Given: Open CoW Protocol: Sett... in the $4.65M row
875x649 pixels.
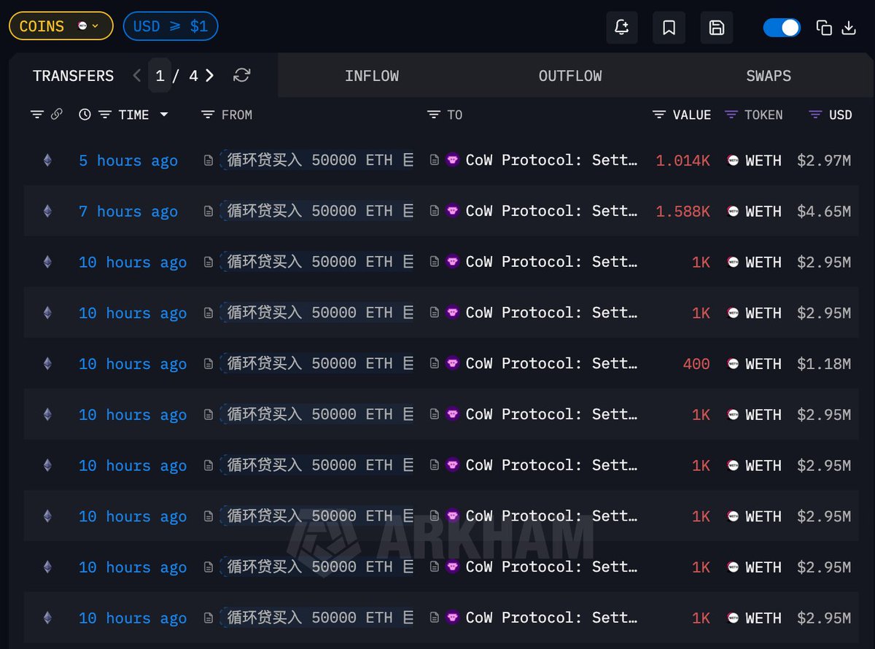Looking at the screenshot, I should [551, 211].
